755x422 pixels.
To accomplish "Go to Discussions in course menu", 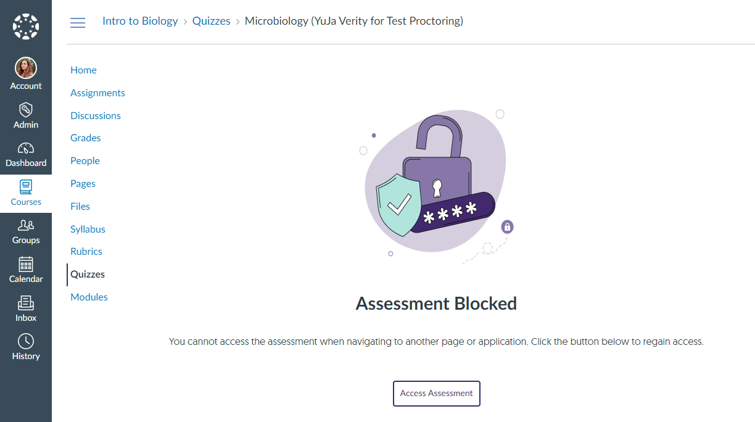I will click(96, 116).
